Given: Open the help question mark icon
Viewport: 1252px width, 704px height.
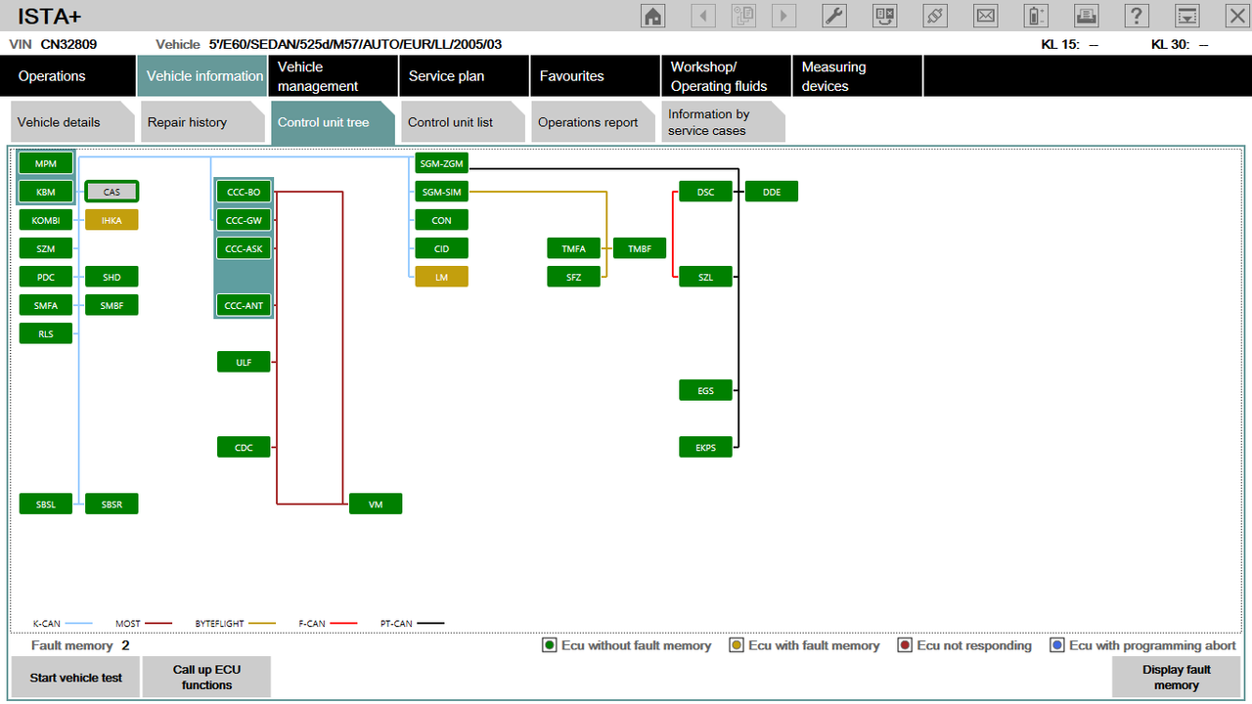Looking at the screenshot, I should [x=1136, y=15].
